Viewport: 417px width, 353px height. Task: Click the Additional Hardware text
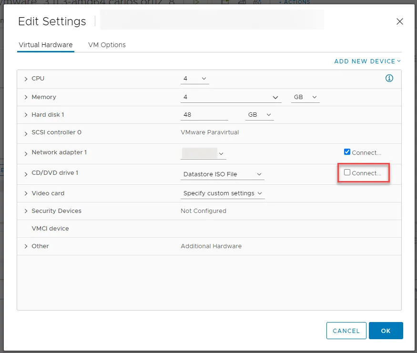[211, 246]
